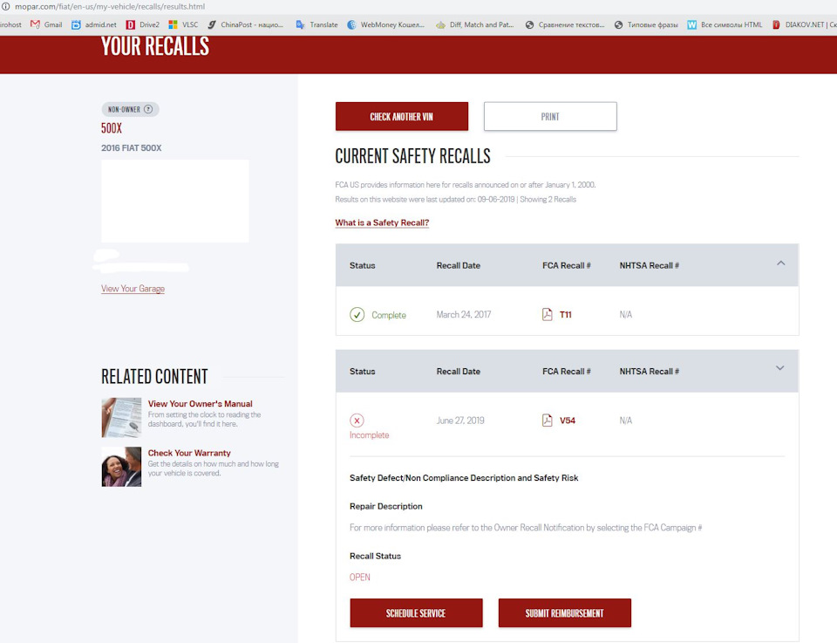837x643 pixels.
Task: Open the Типовые фразы bookmark
Action: point(646,24)
